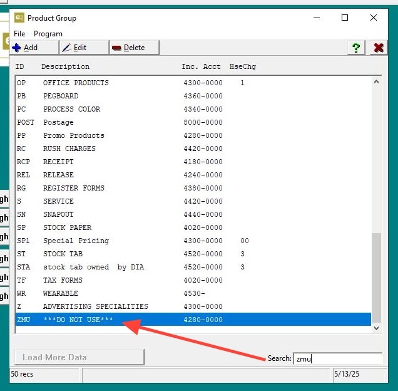Click the 50 recs status bar entry
This screenshot has width=398, height=391.
(22, 374)
